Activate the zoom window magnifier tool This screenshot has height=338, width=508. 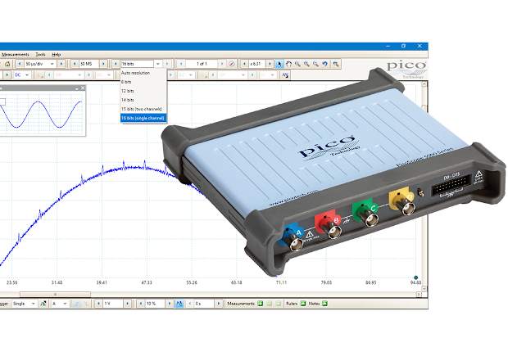click(x=297, y=64)
